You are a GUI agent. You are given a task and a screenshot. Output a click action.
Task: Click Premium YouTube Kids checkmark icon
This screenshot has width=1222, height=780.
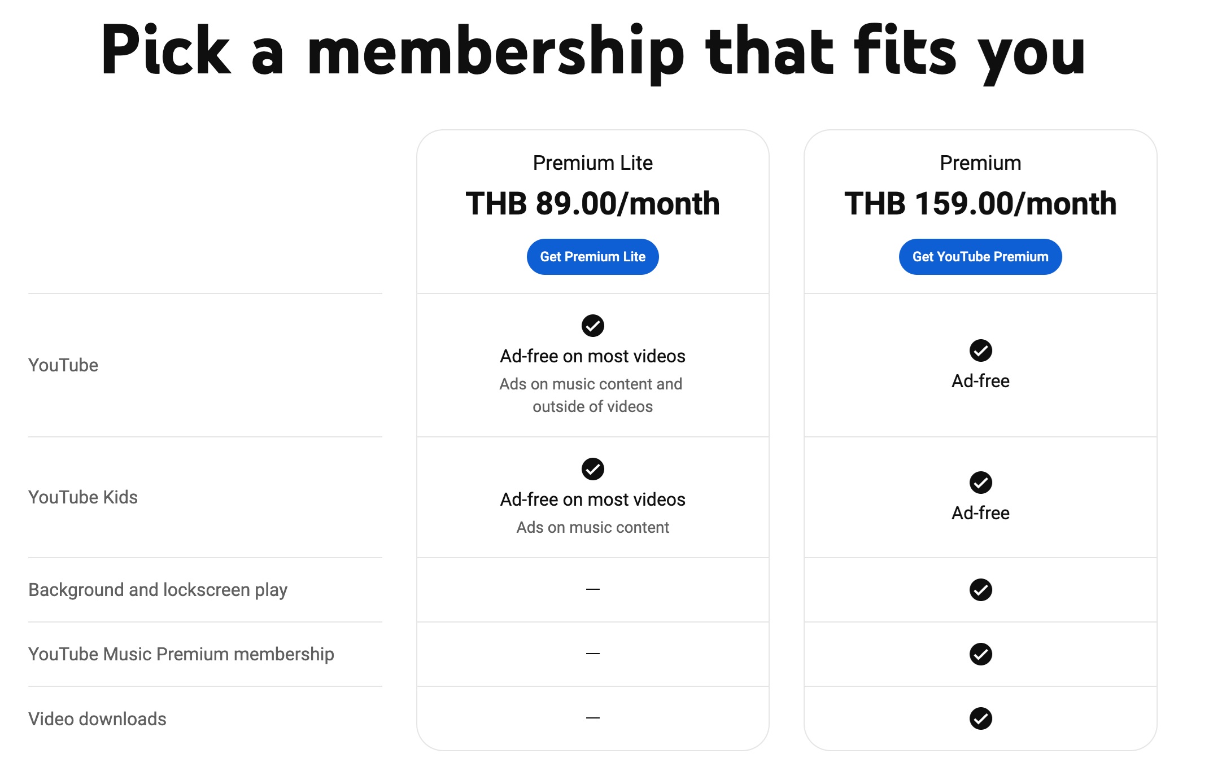(x=980, y=483)
